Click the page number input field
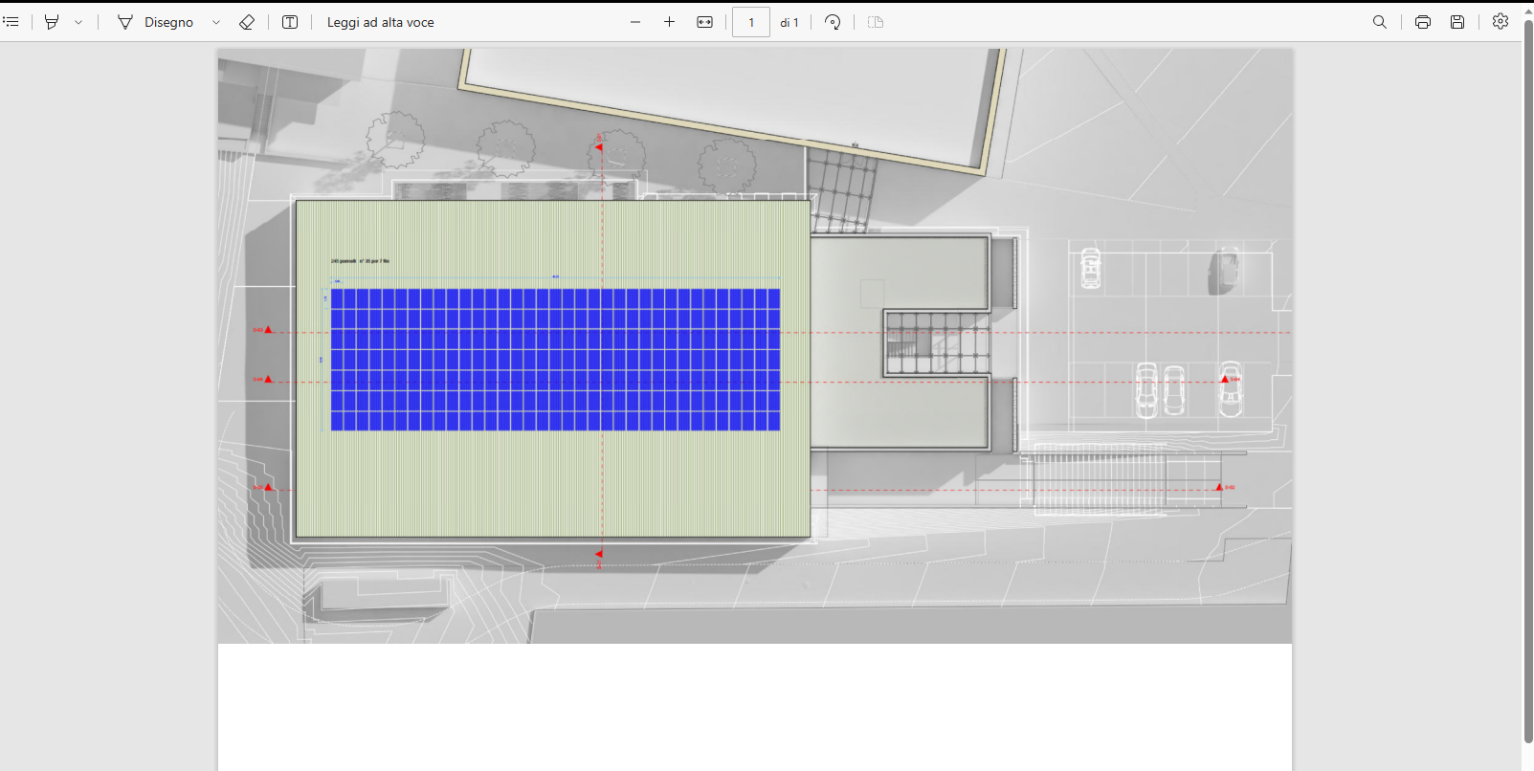Viewport: 1534px width, 771px height. tap(751, 22)
